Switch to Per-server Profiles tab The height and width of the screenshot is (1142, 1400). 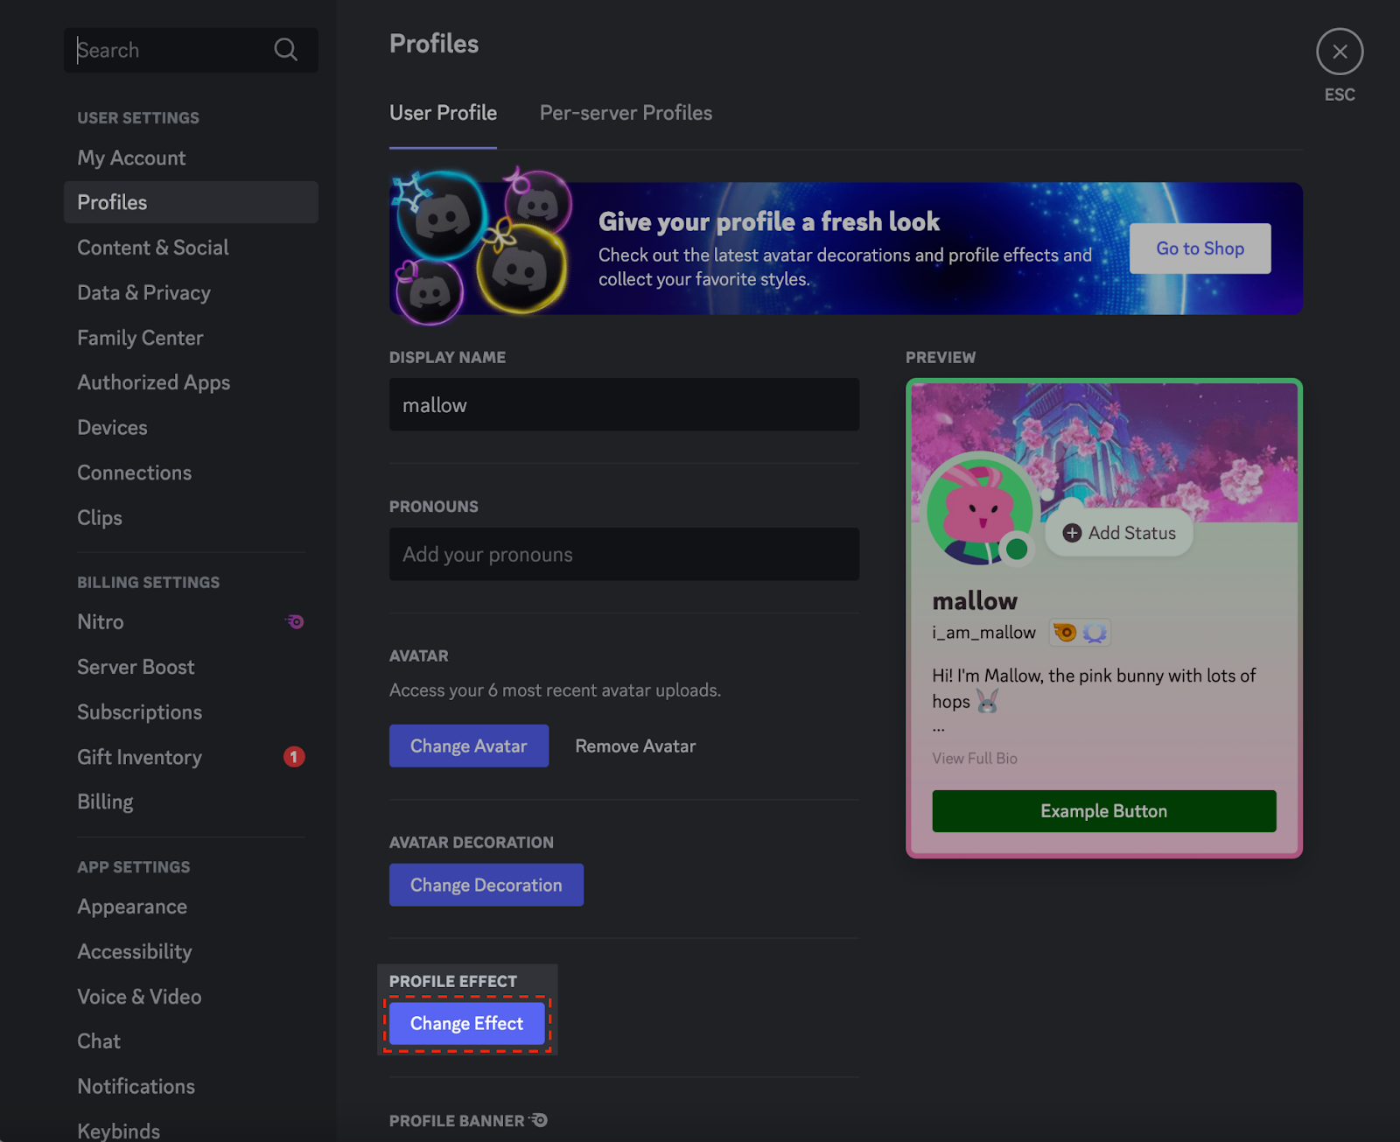pyautogui.click(x=626, y=113)
